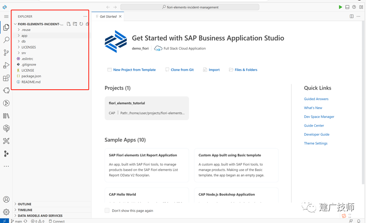366x223 pixels.
Task: Open Explorer views and more actions menu
Action: (85, 17)
